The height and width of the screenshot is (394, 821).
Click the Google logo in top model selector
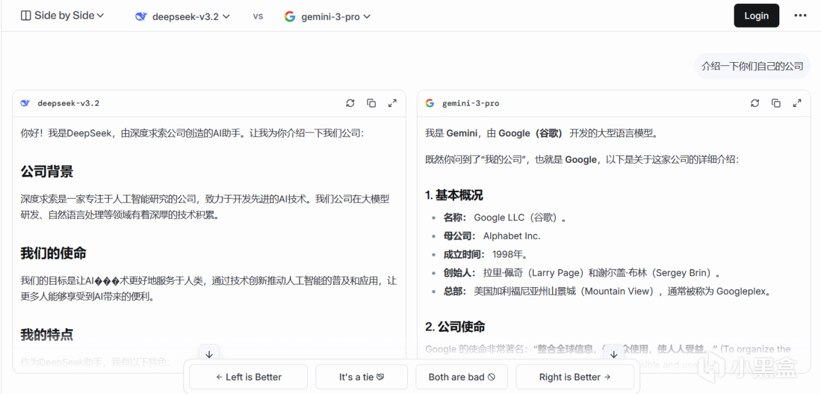pyautogui.click(x=290, y=17)
